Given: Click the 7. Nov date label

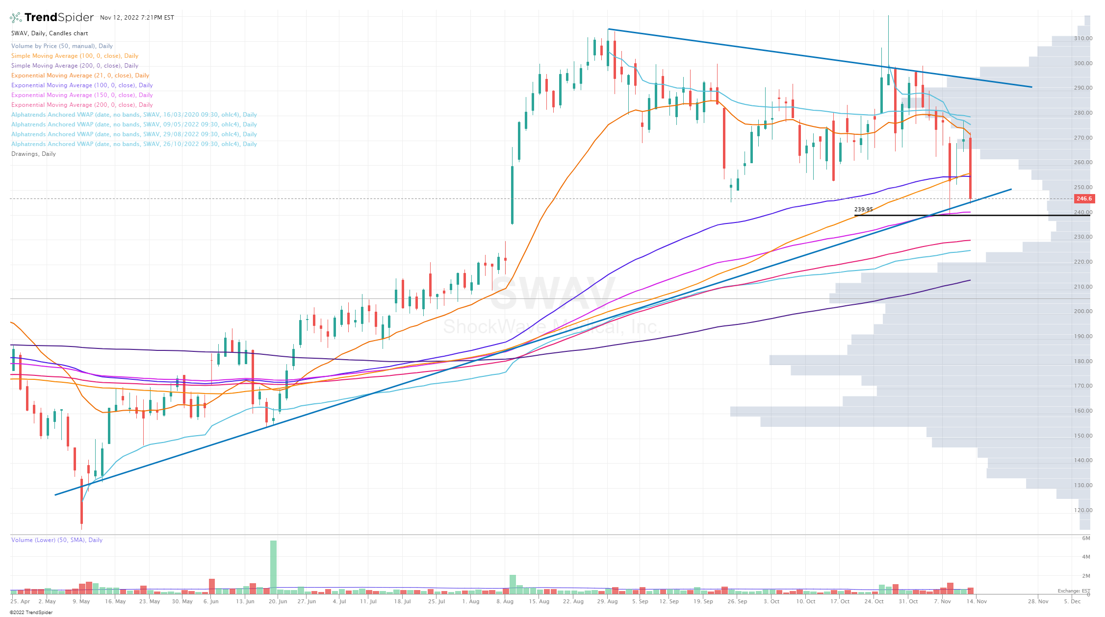Looking at the screenshot, I should (x=943, y=601).
